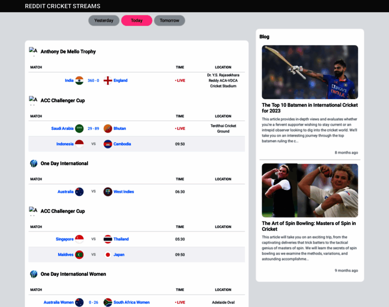The width and height of the screenshot is (389, 307).
Task: Click the England flag icon
Action: click(107, 80)
